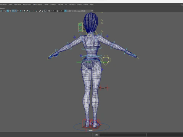Open the Curves menu
Viewport: 183px width, 137px height.
pyautogui.click(x=46, y=5)
